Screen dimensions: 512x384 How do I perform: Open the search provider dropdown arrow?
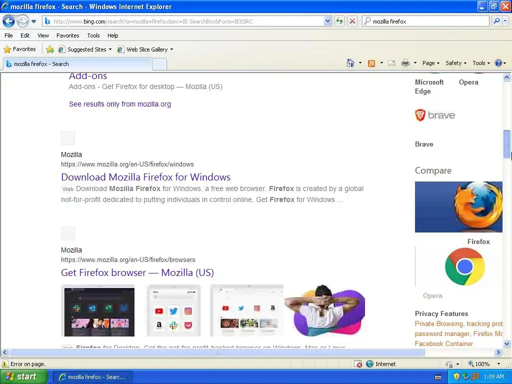click(x=505, y=21)
